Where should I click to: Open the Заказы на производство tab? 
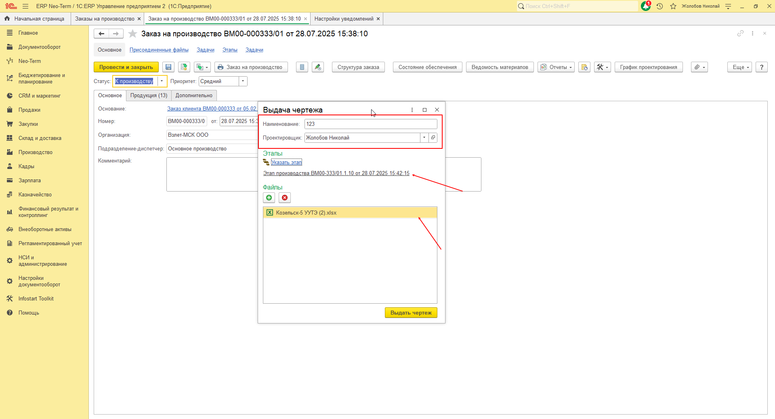coord(105,19)
